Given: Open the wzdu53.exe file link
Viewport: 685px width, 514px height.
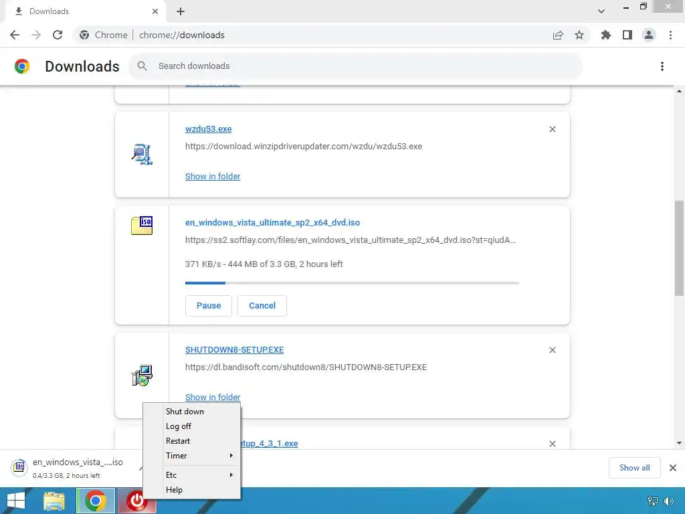Looking at the screenshot, I should point(209,129).
